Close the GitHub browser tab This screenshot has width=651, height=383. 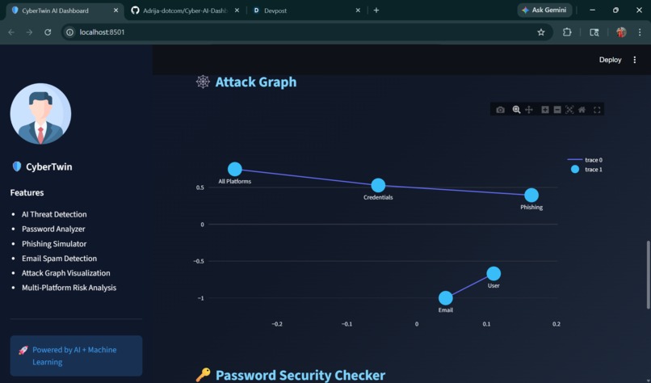tap(237, 11)
